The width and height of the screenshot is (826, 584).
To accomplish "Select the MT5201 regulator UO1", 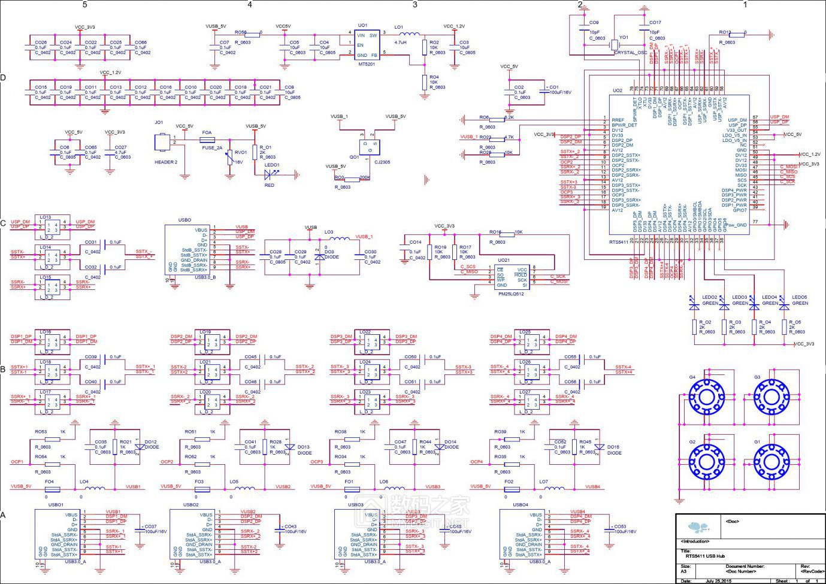I will coord(367,45).
